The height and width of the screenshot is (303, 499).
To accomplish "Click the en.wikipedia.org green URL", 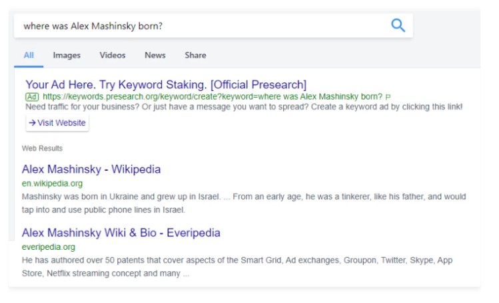I will click(x=52, y=183).
